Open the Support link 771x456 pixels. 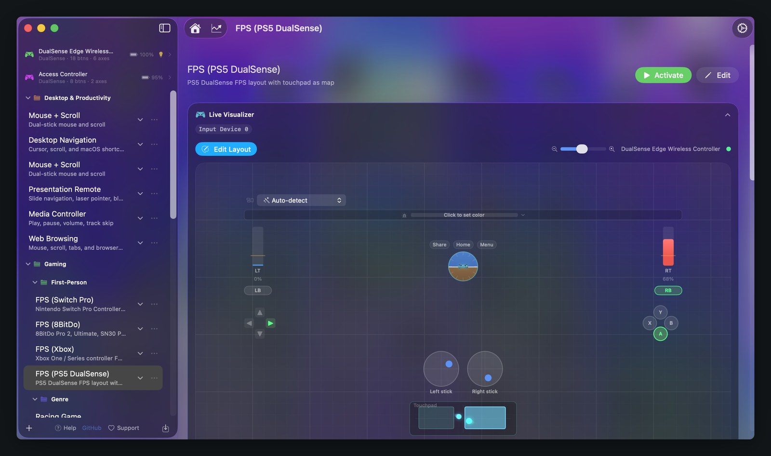123,428
